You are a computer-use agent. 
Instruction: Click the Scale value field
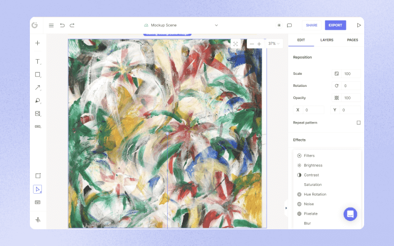click(351, 74)
